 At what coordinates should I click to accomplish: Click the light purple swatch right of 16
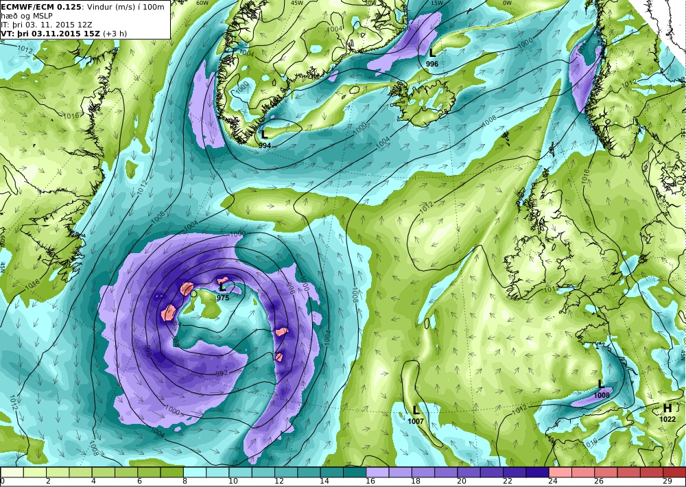[x=377, y=472]
